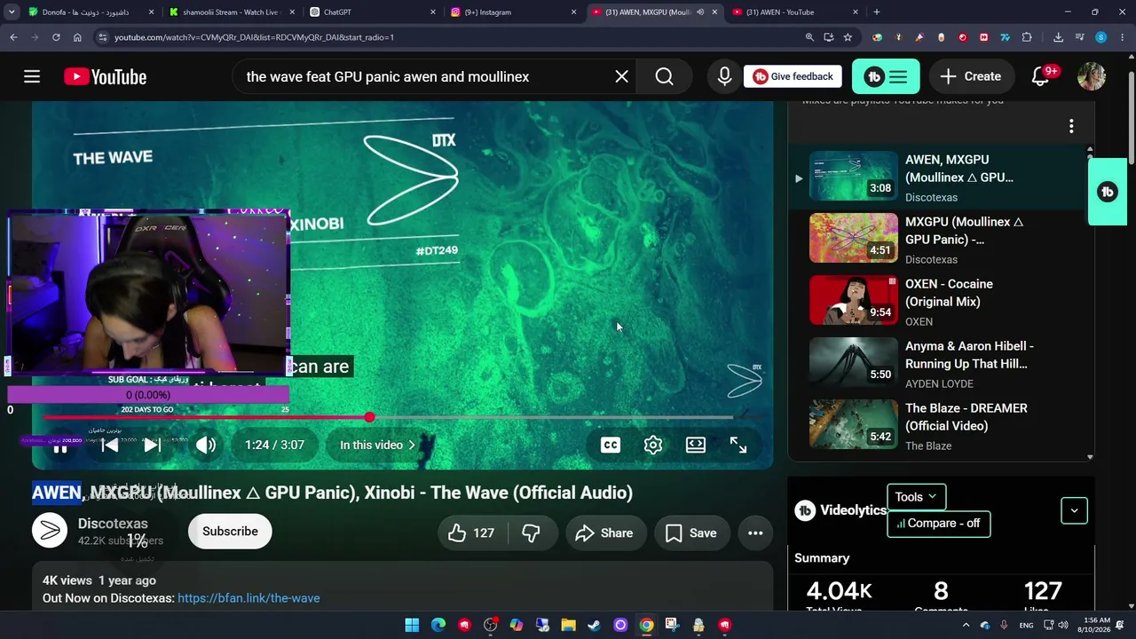The width and height of the screenshot is (1136, 639).
Task: Mute the video volume
Action: point(206,445)
